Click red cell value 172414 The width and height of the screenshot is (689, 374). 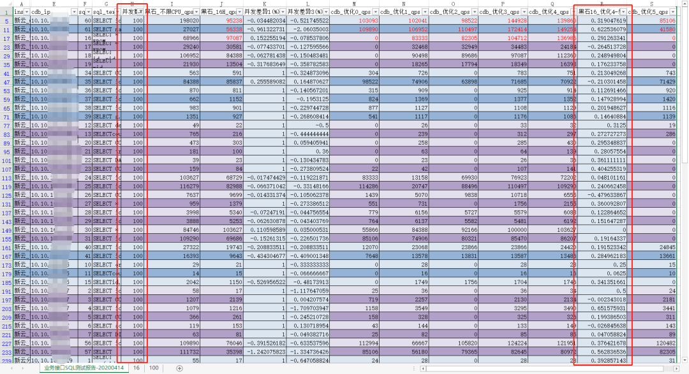(x=503, y=29)
